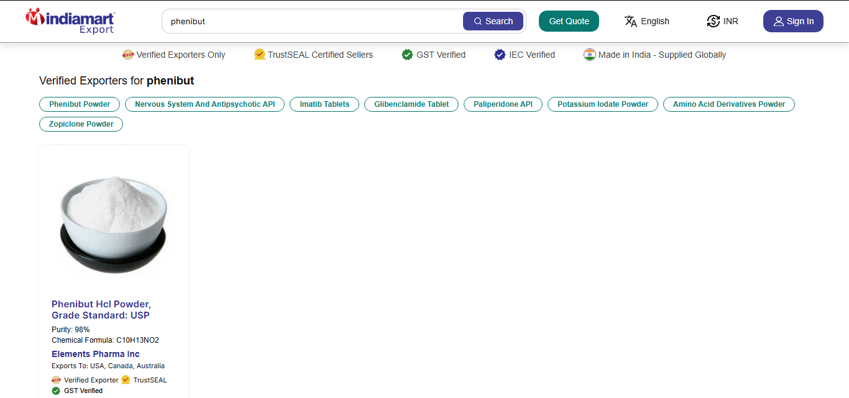The height and width of the screenshot is (398, 849).
Task: Open the INR currency selector
Action: pyautogui.click(x=723, y=21)
